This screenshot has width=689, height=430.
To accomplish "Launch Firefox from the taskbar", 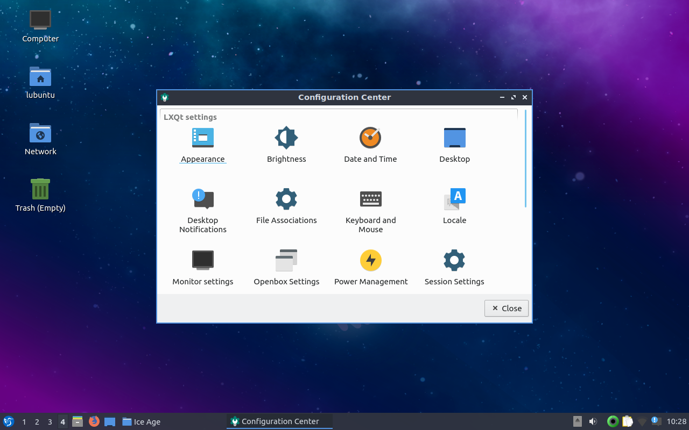I will [94, 421].
